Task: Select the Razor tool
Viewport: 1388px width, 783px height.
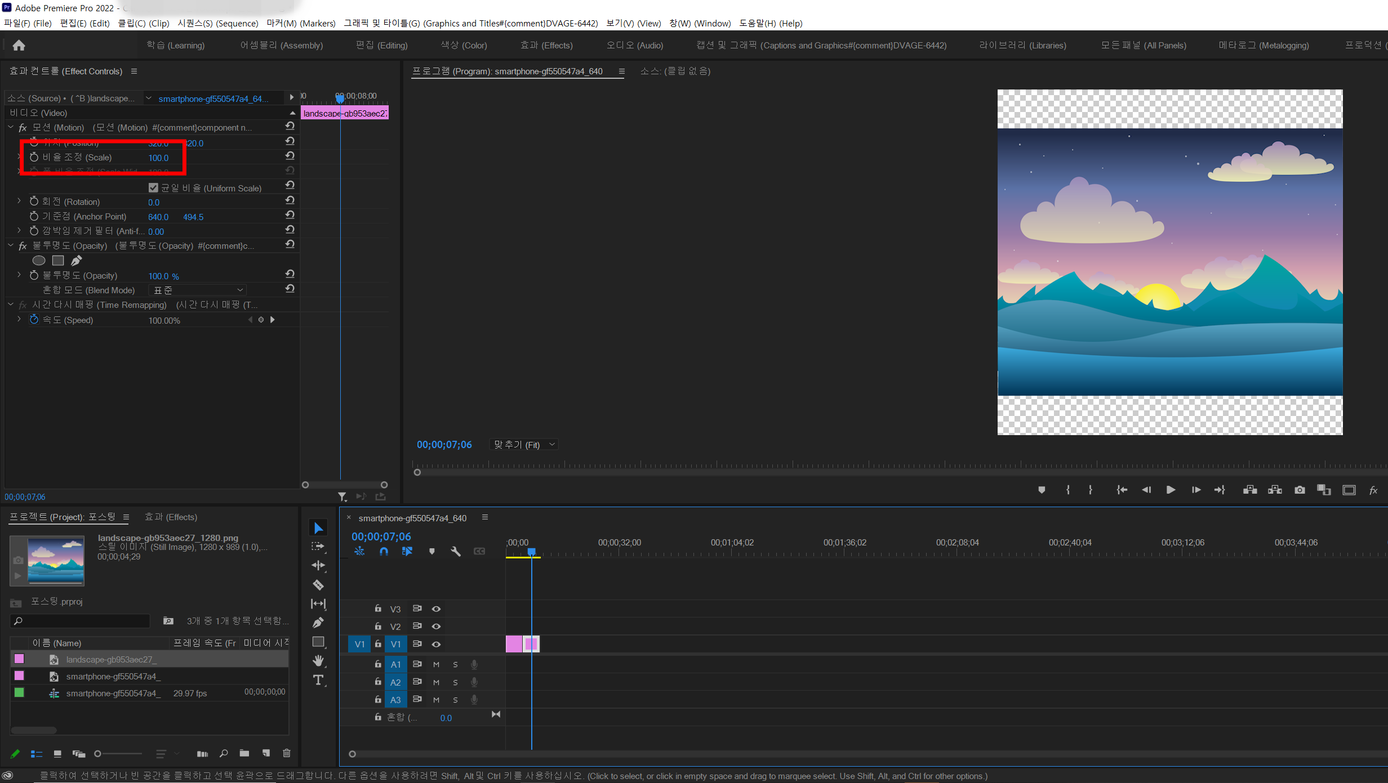Action: click(x=318, y=585)
